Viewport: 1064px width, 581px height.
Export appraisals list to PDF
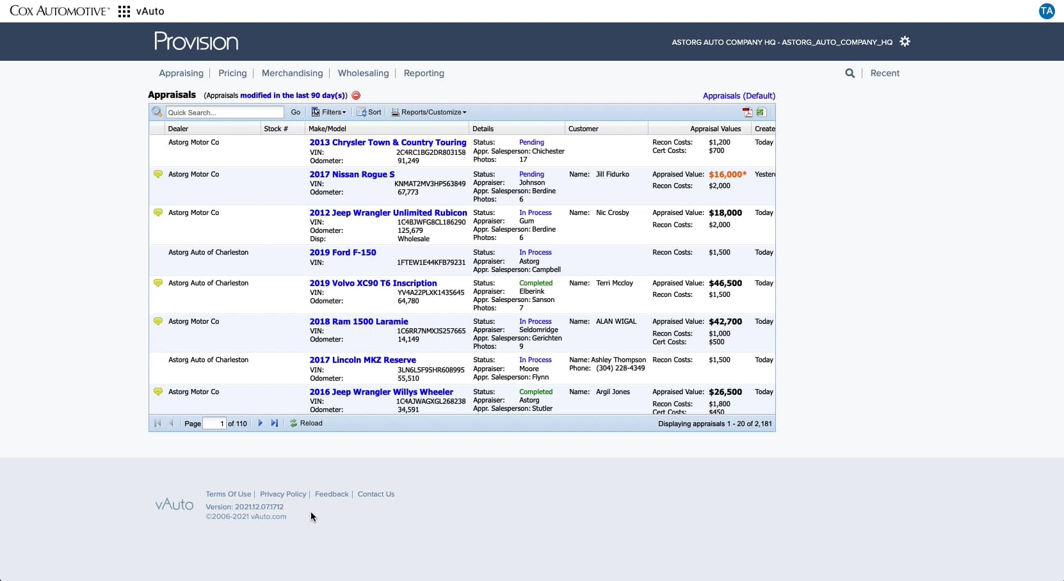point(747,112)
